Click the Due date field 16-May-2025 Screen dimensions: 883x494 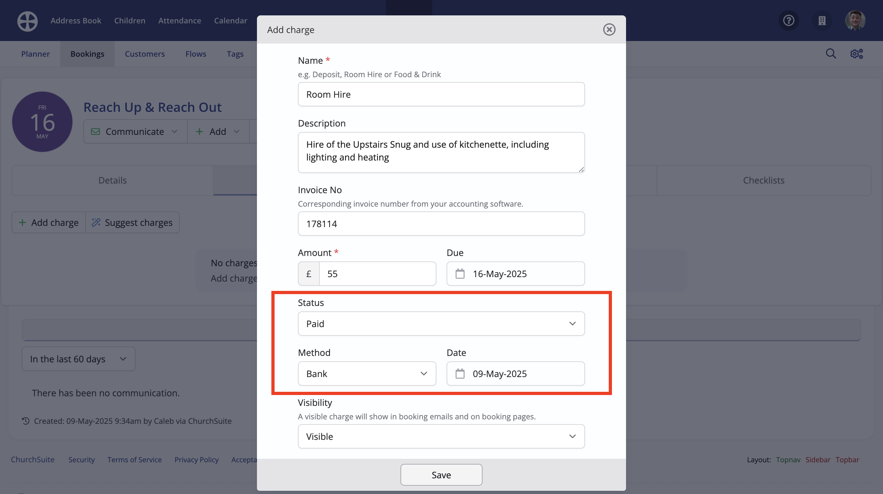516,274
